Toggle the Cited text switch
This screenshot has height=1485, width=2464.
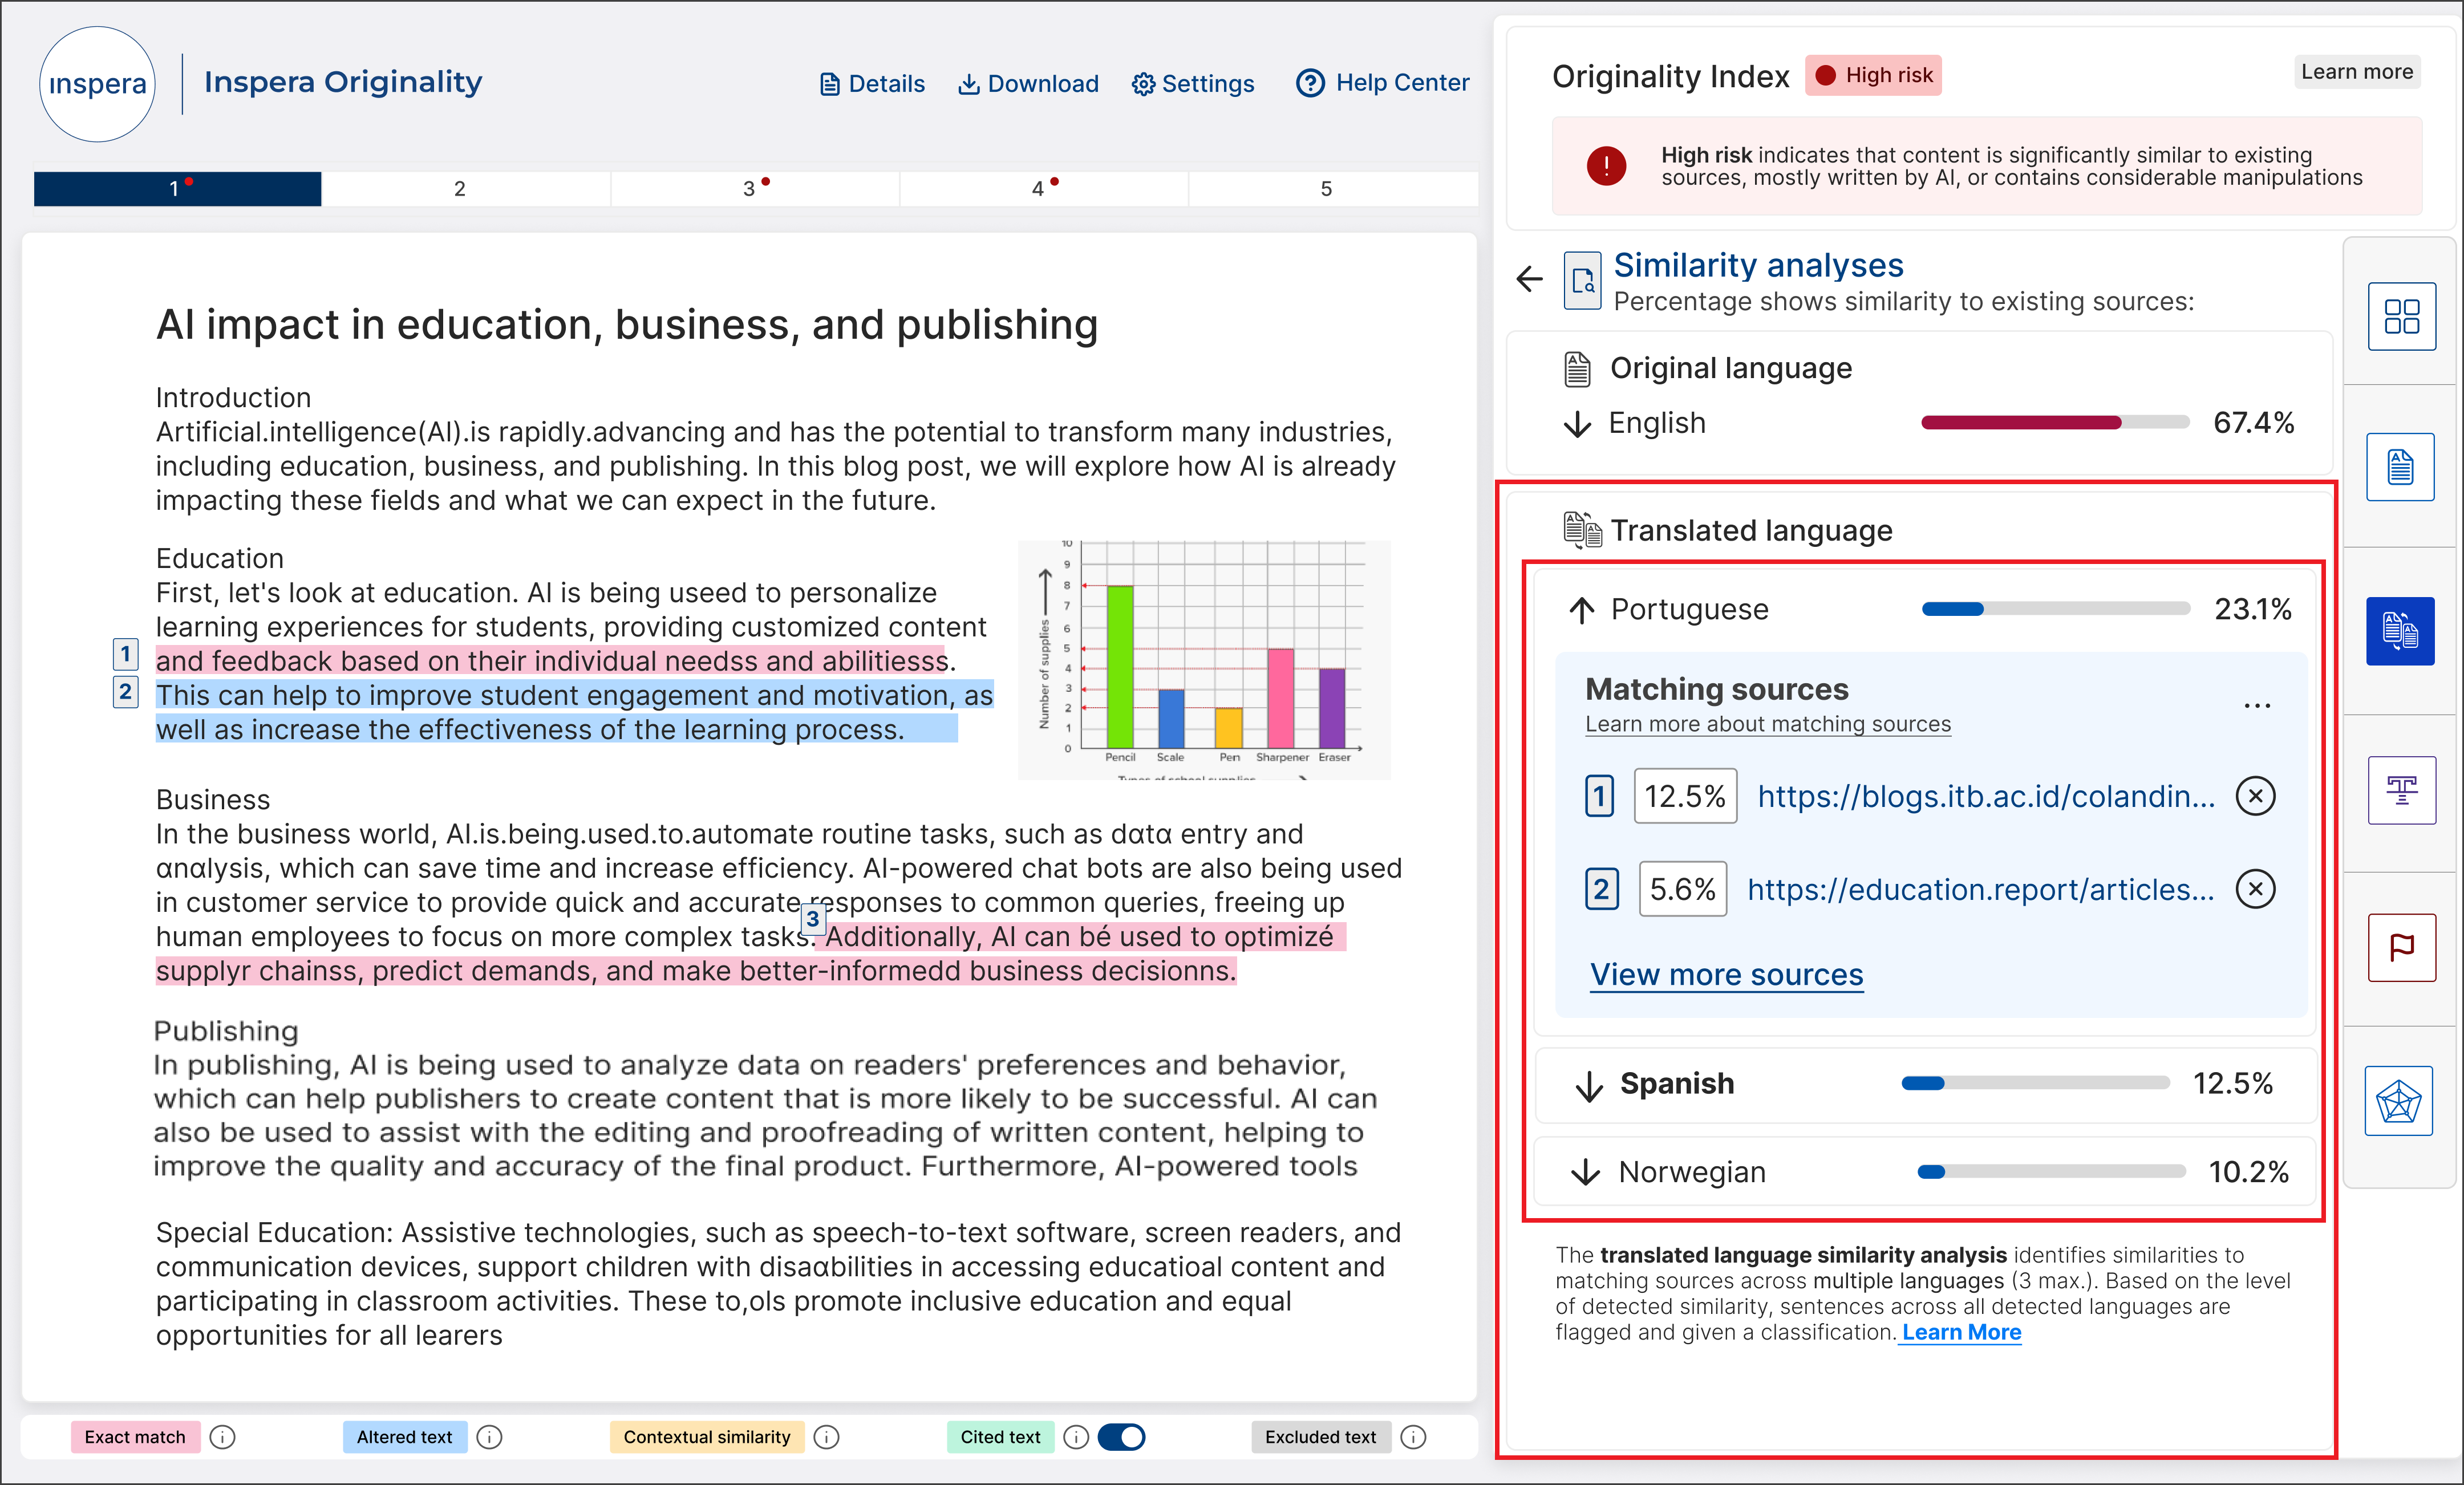point(1121,1437)
